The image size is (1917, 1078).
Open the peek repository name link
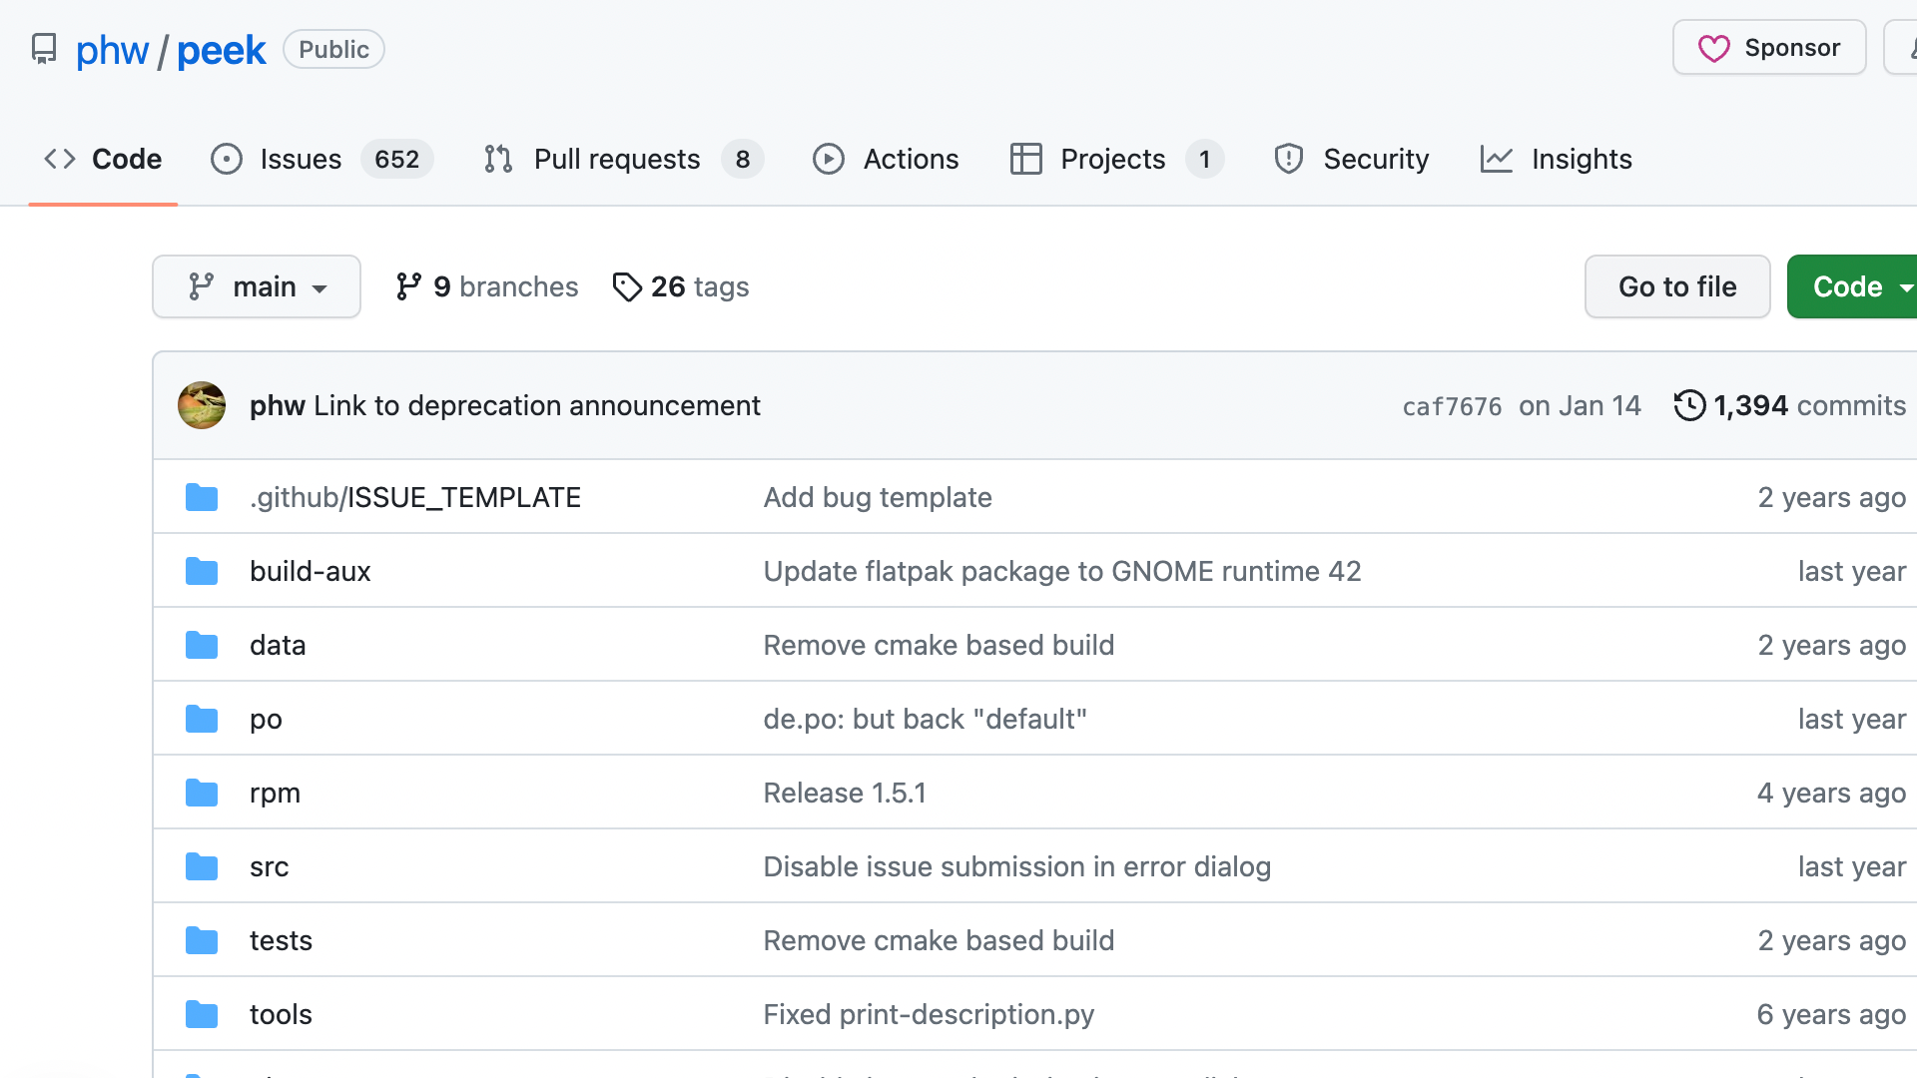coord(221,50)
